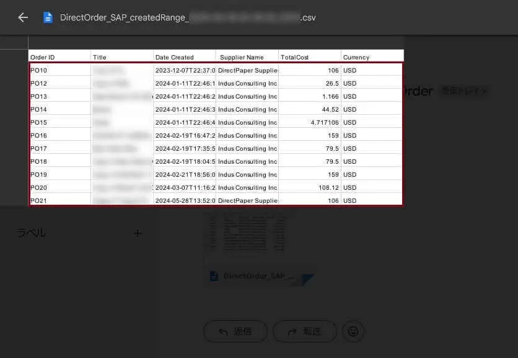518x358 pixels.
Task: Click the 転送 forward button
Action: pos(305,331)
